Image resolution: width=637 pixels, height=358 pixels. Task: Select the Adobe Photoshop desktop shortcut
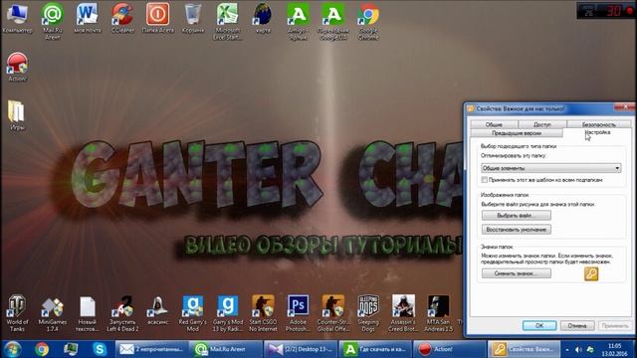298,313
